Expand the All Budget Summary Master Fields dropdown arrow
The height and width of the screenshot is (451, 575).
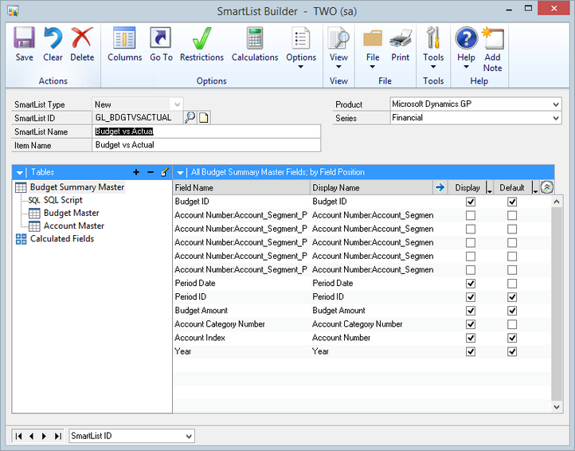tap(180, 172)
